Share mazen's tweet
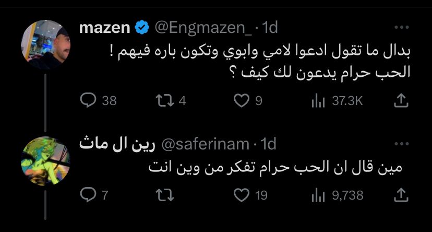The height and width of the screenshot is (232, 432). (400, 101)
